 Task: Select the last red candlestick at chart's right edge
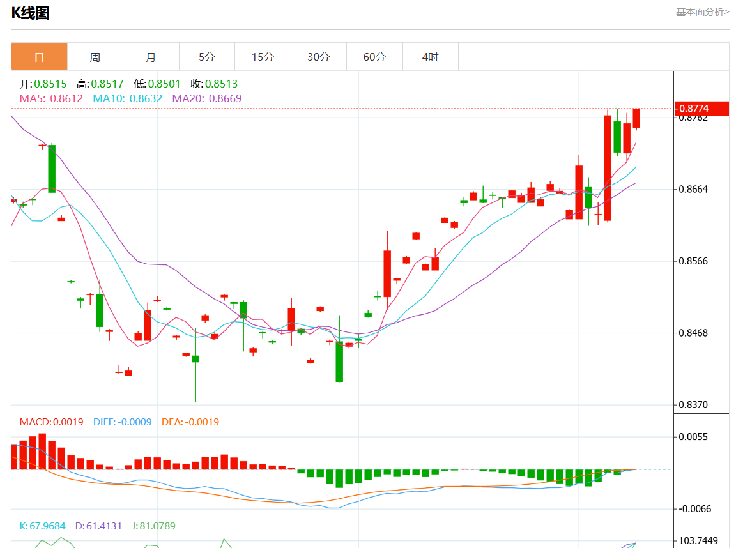[x=636, y=118]
